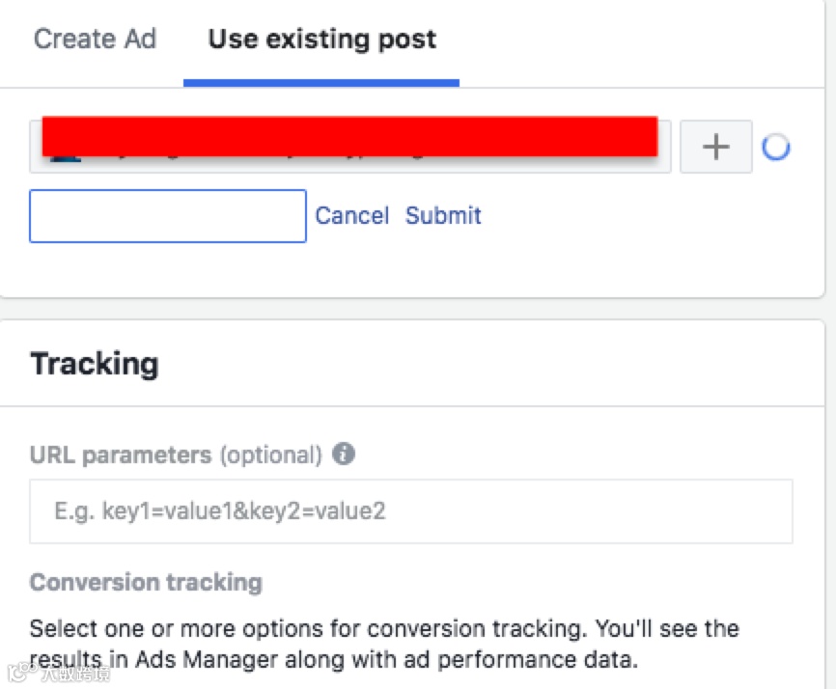Click the conversion tracking description paragraph
836x689 pixels.
tap(384, 630)
